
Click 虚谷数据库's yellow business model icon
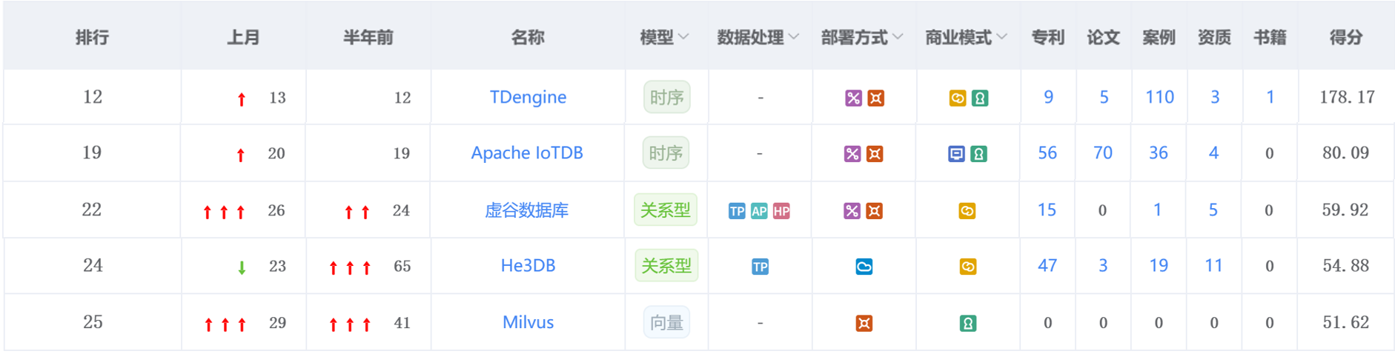(x=967, y=211)
